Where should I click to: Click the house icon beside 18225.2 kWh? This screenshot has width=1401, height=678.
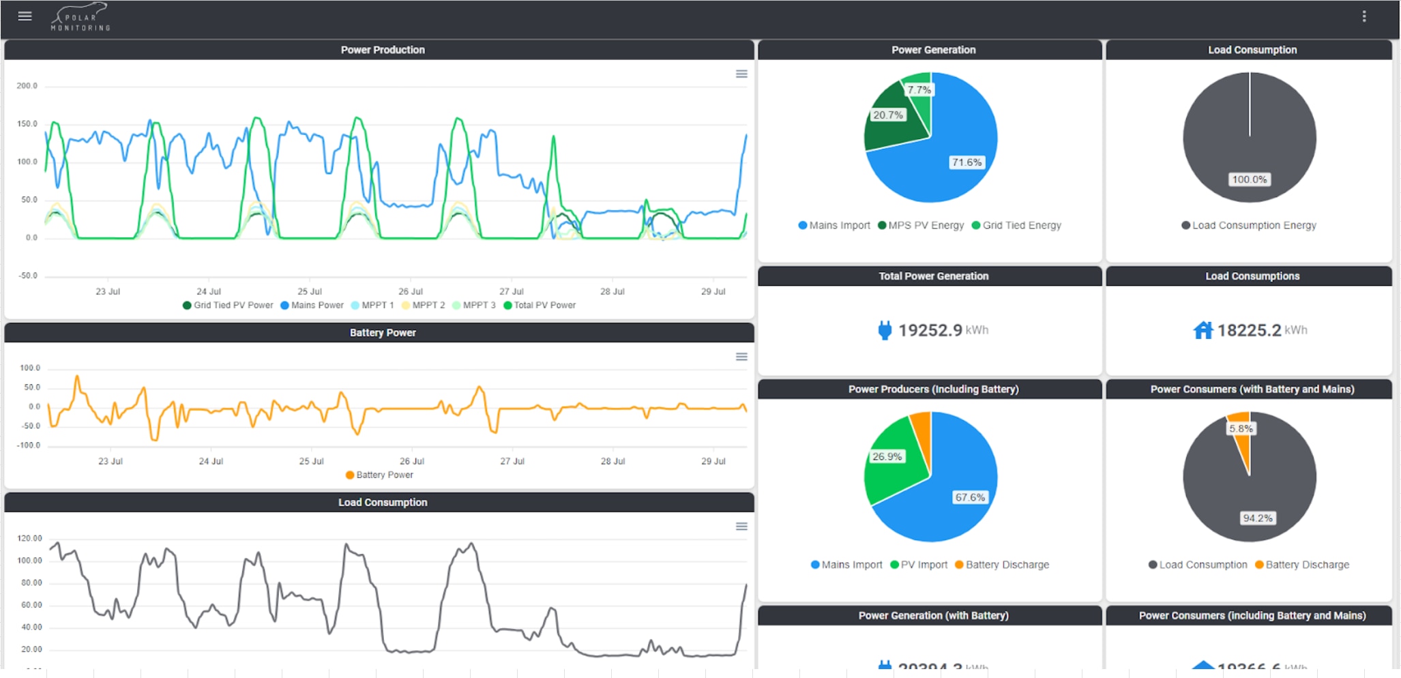1203,331
